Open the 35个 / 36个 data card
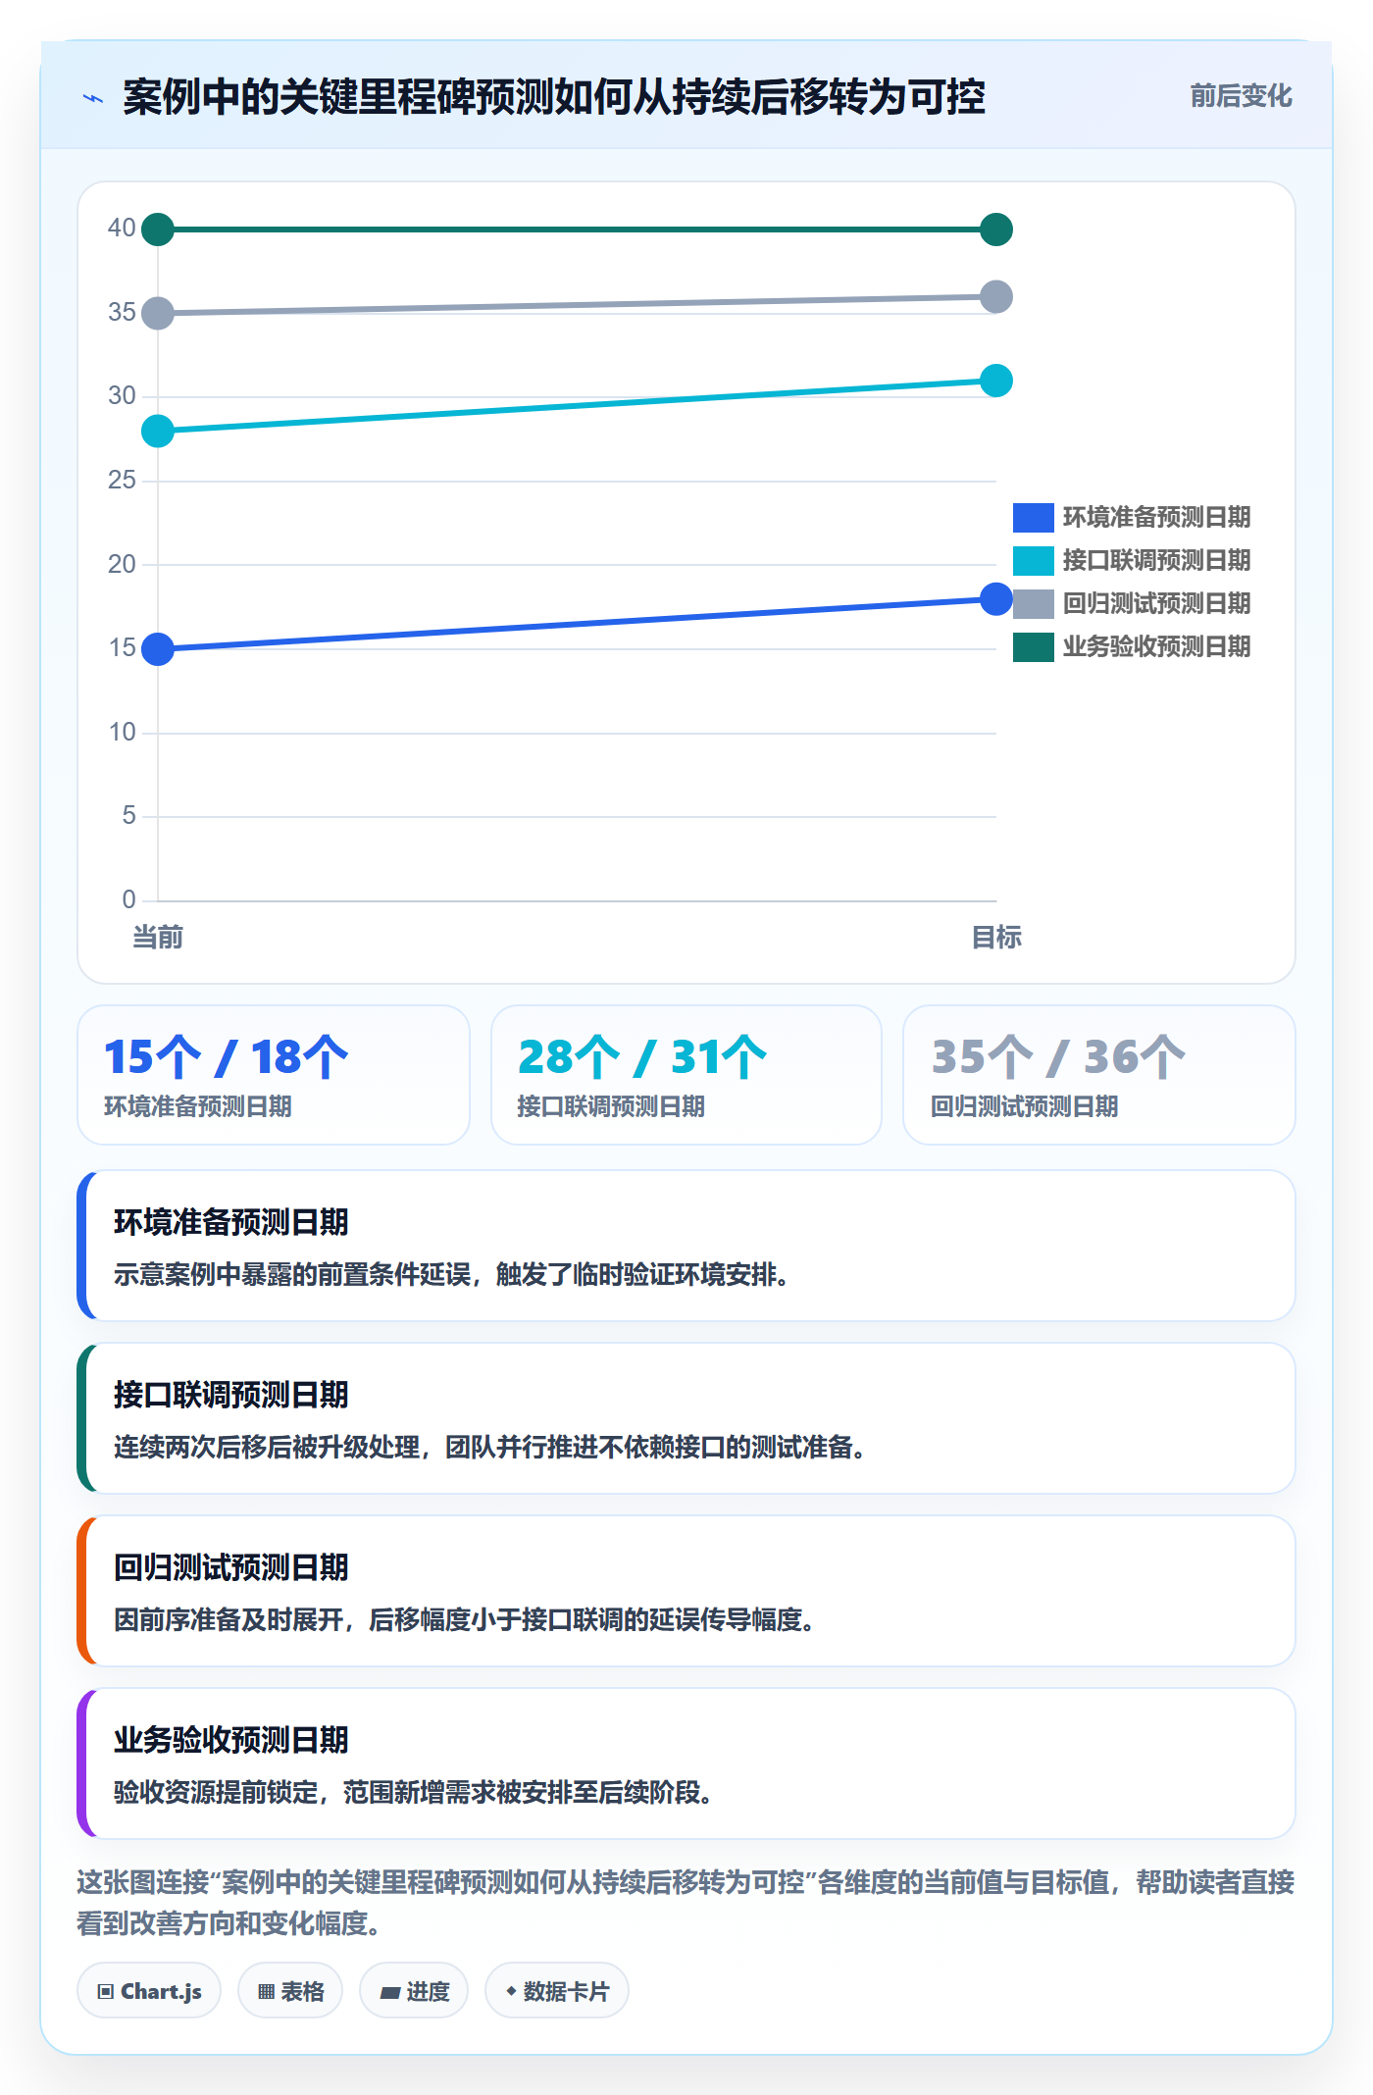Image resolution: width=1373 pixels, height=2095 pixels. (x=1099, y=1075)
